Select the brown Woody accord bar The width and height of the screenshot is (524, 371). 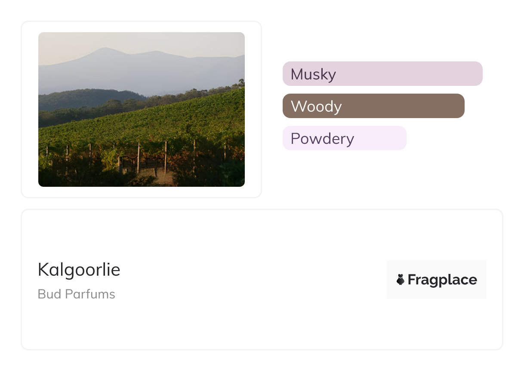tap(373, 106)
